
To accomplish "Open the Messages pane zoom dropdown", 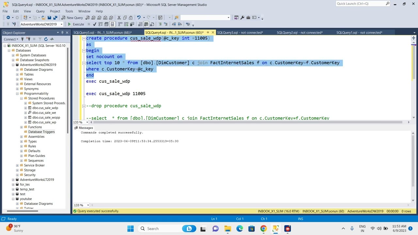I will coord(88,205).
